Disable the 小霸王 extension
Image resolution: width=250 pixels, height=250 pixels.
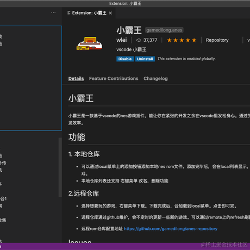pos(125,59)
